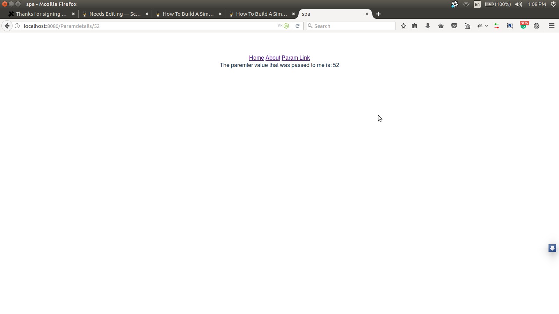Close the first 'How To Build A Sim...' tab
This screenshot has width=559, height=314.
(x=220, y=14)
